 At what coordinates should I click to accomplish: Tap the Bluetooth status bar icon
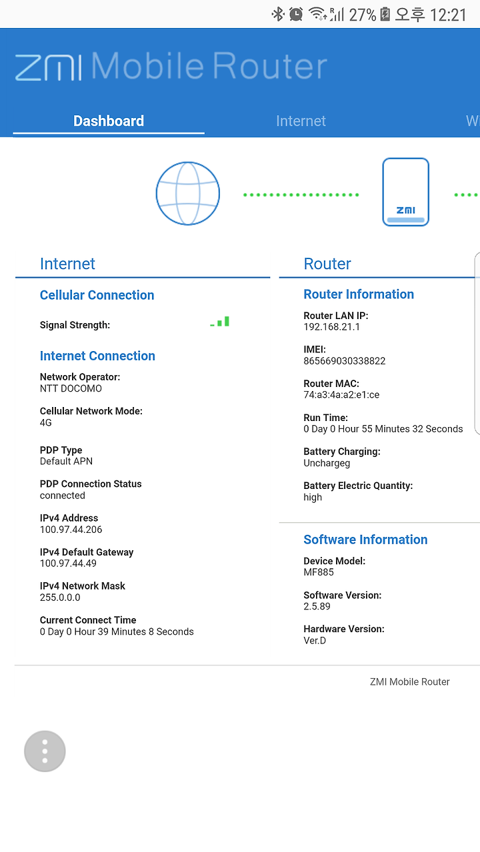pyautogui.click(x=277, y=14)
